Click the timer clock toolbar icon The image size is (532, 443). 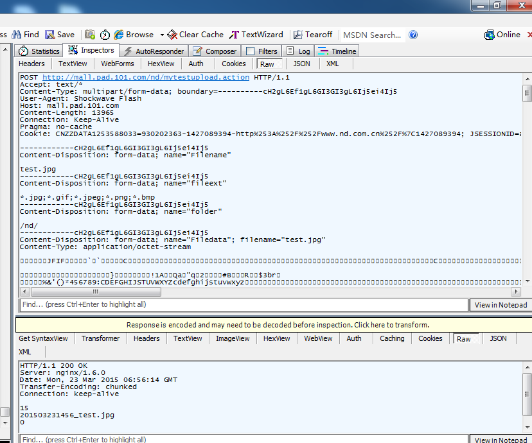click(x=105, y=35)
